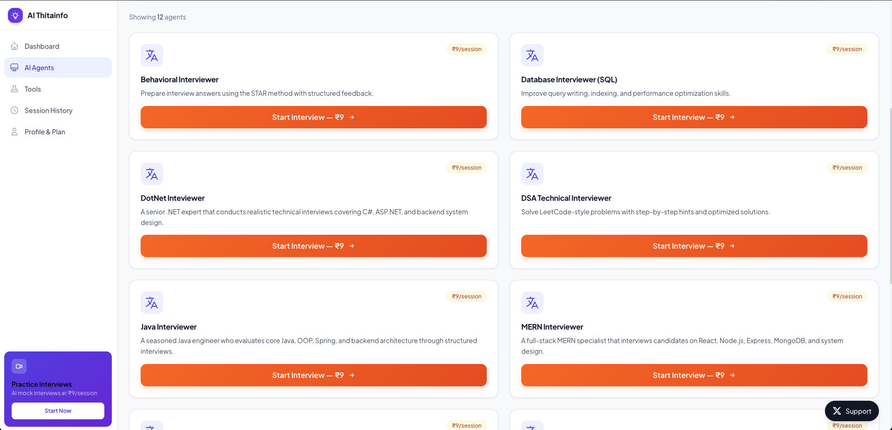Click the ₹9/session badge on Database Interviewer
892x430 pixels.
point(847,49)
